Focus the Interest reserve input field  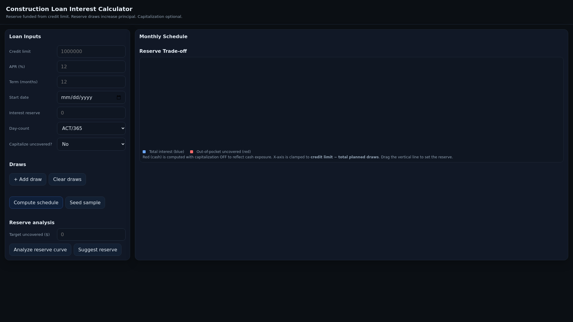pos(91,113)
